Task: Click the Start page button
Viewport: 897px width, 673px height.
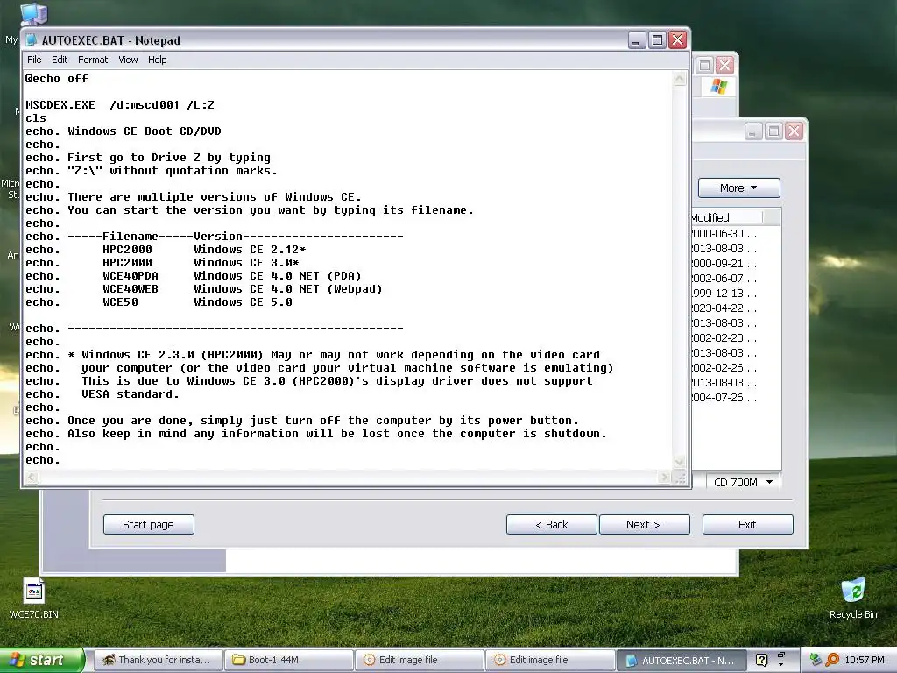Action: pyautogui.click(x=149, y=524)
